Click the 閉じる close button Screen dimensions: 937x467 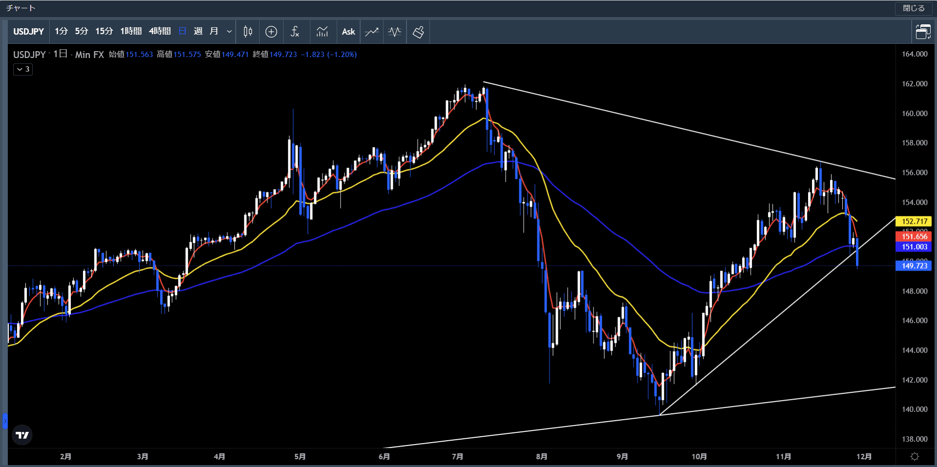[914, 8]
